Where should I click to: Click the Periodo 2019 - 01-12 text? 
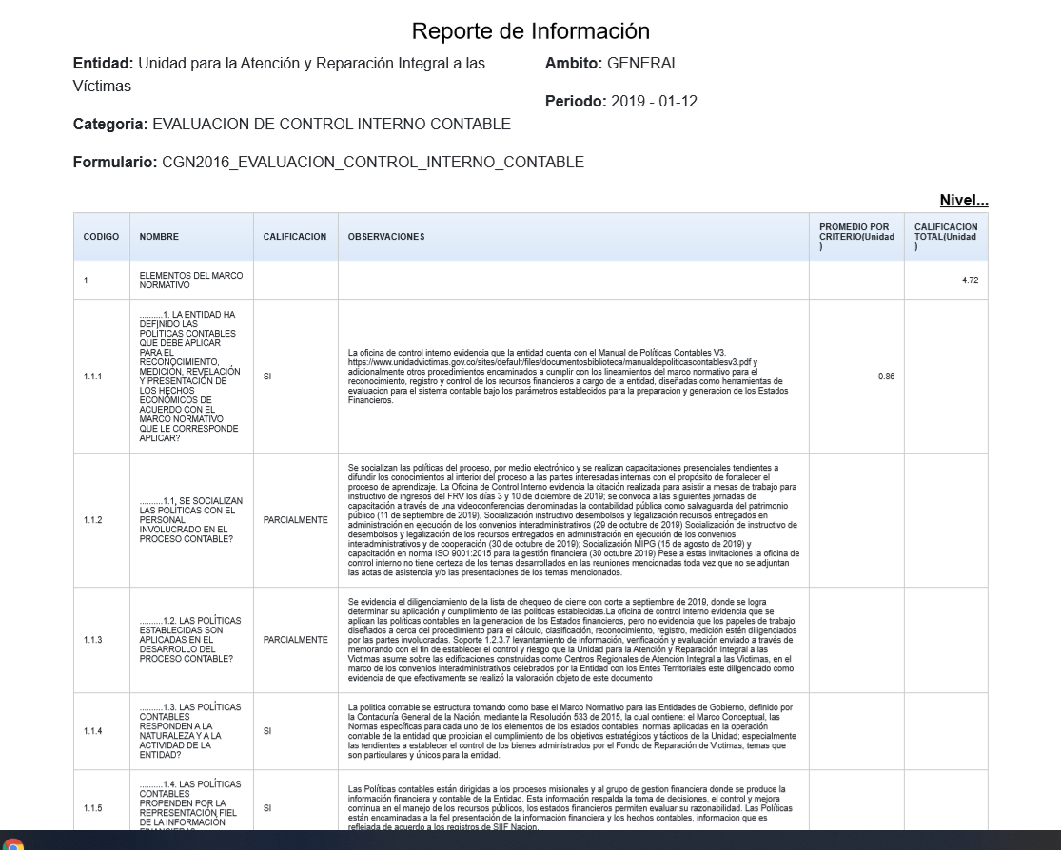pos(621,102)
